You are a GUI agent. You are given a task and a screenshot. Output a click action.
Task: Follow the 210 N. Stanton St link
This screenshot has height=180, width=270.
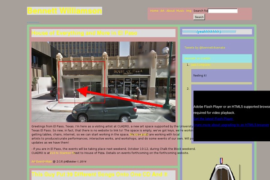(x=63, y=153)
